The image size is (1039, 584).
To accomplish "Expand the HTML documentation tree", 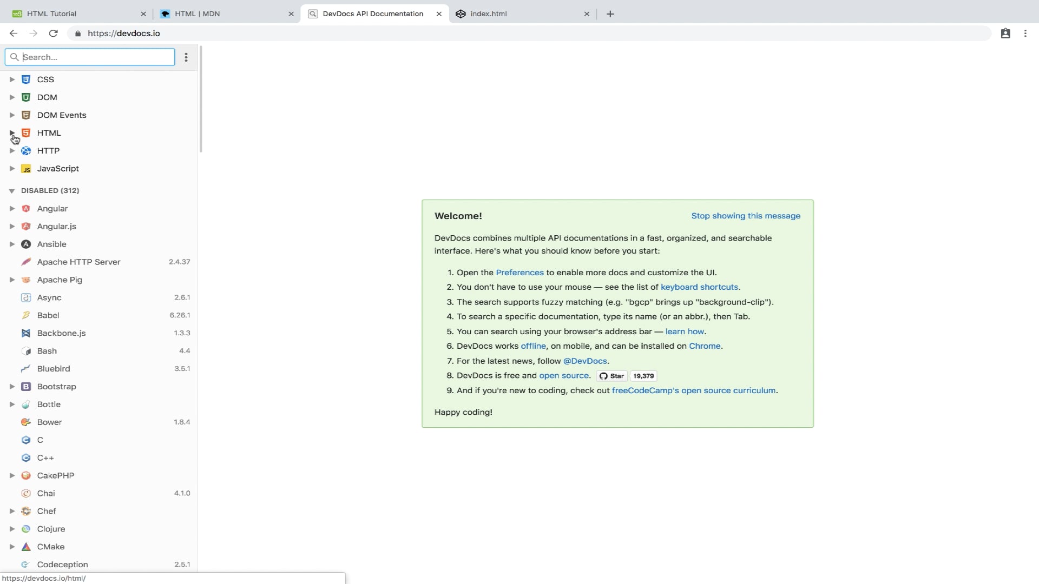I will tap(12, 133).
